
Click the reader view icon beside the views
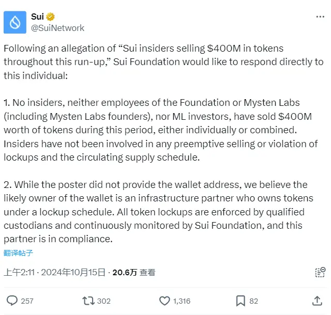[320, 272]
